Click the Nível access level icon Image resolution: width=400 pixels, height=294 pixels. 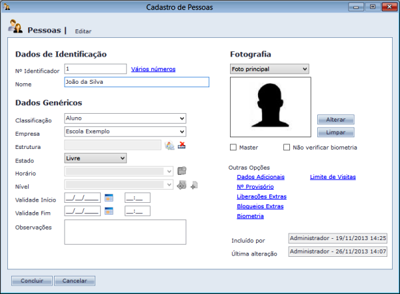click(x=181, y=185)
